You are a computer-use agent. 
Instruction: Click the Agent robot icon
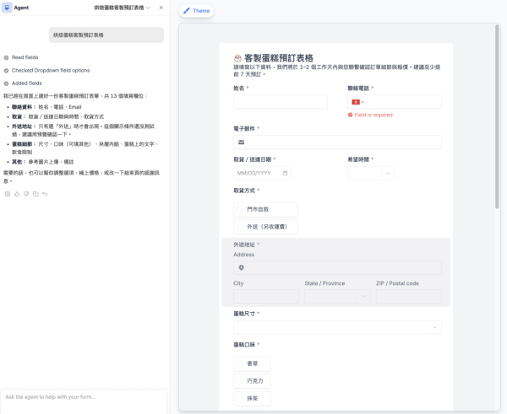(x=7, y=8)
